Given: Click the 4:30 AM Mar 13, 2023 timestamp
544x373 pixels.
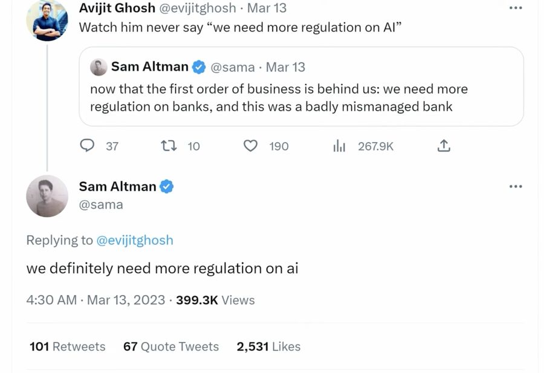Looking at the screenshot, I should [96, 300].
